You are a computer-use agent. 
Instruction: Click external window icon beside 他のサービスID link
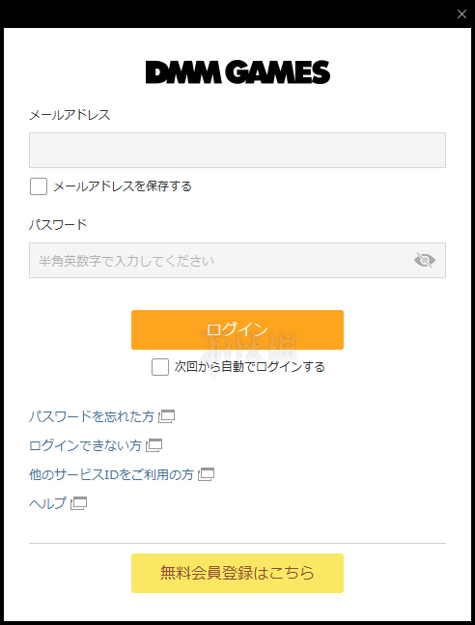pyautogui.click(x=207, y=474)
